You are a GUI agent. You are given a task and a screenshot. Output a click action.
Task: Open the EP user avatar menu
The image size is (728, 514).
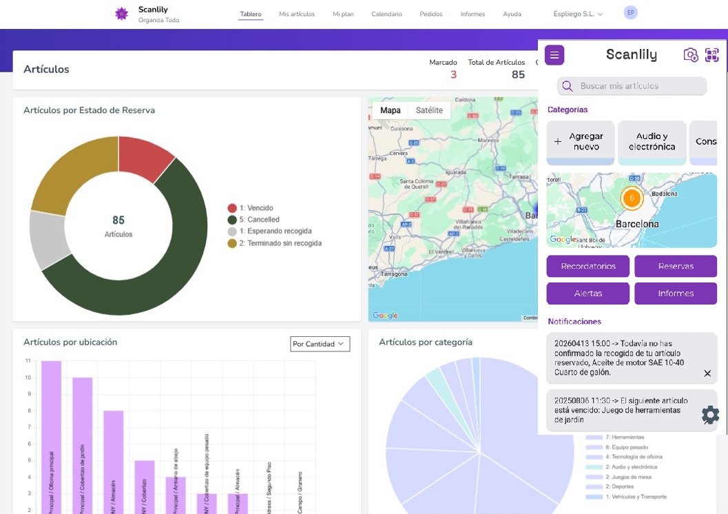pyautogui.click(x=630, y=12)
